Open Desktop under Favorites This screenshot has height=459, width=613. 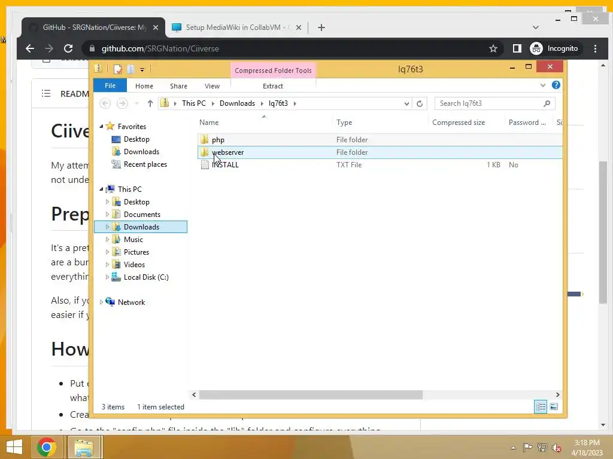136,139
